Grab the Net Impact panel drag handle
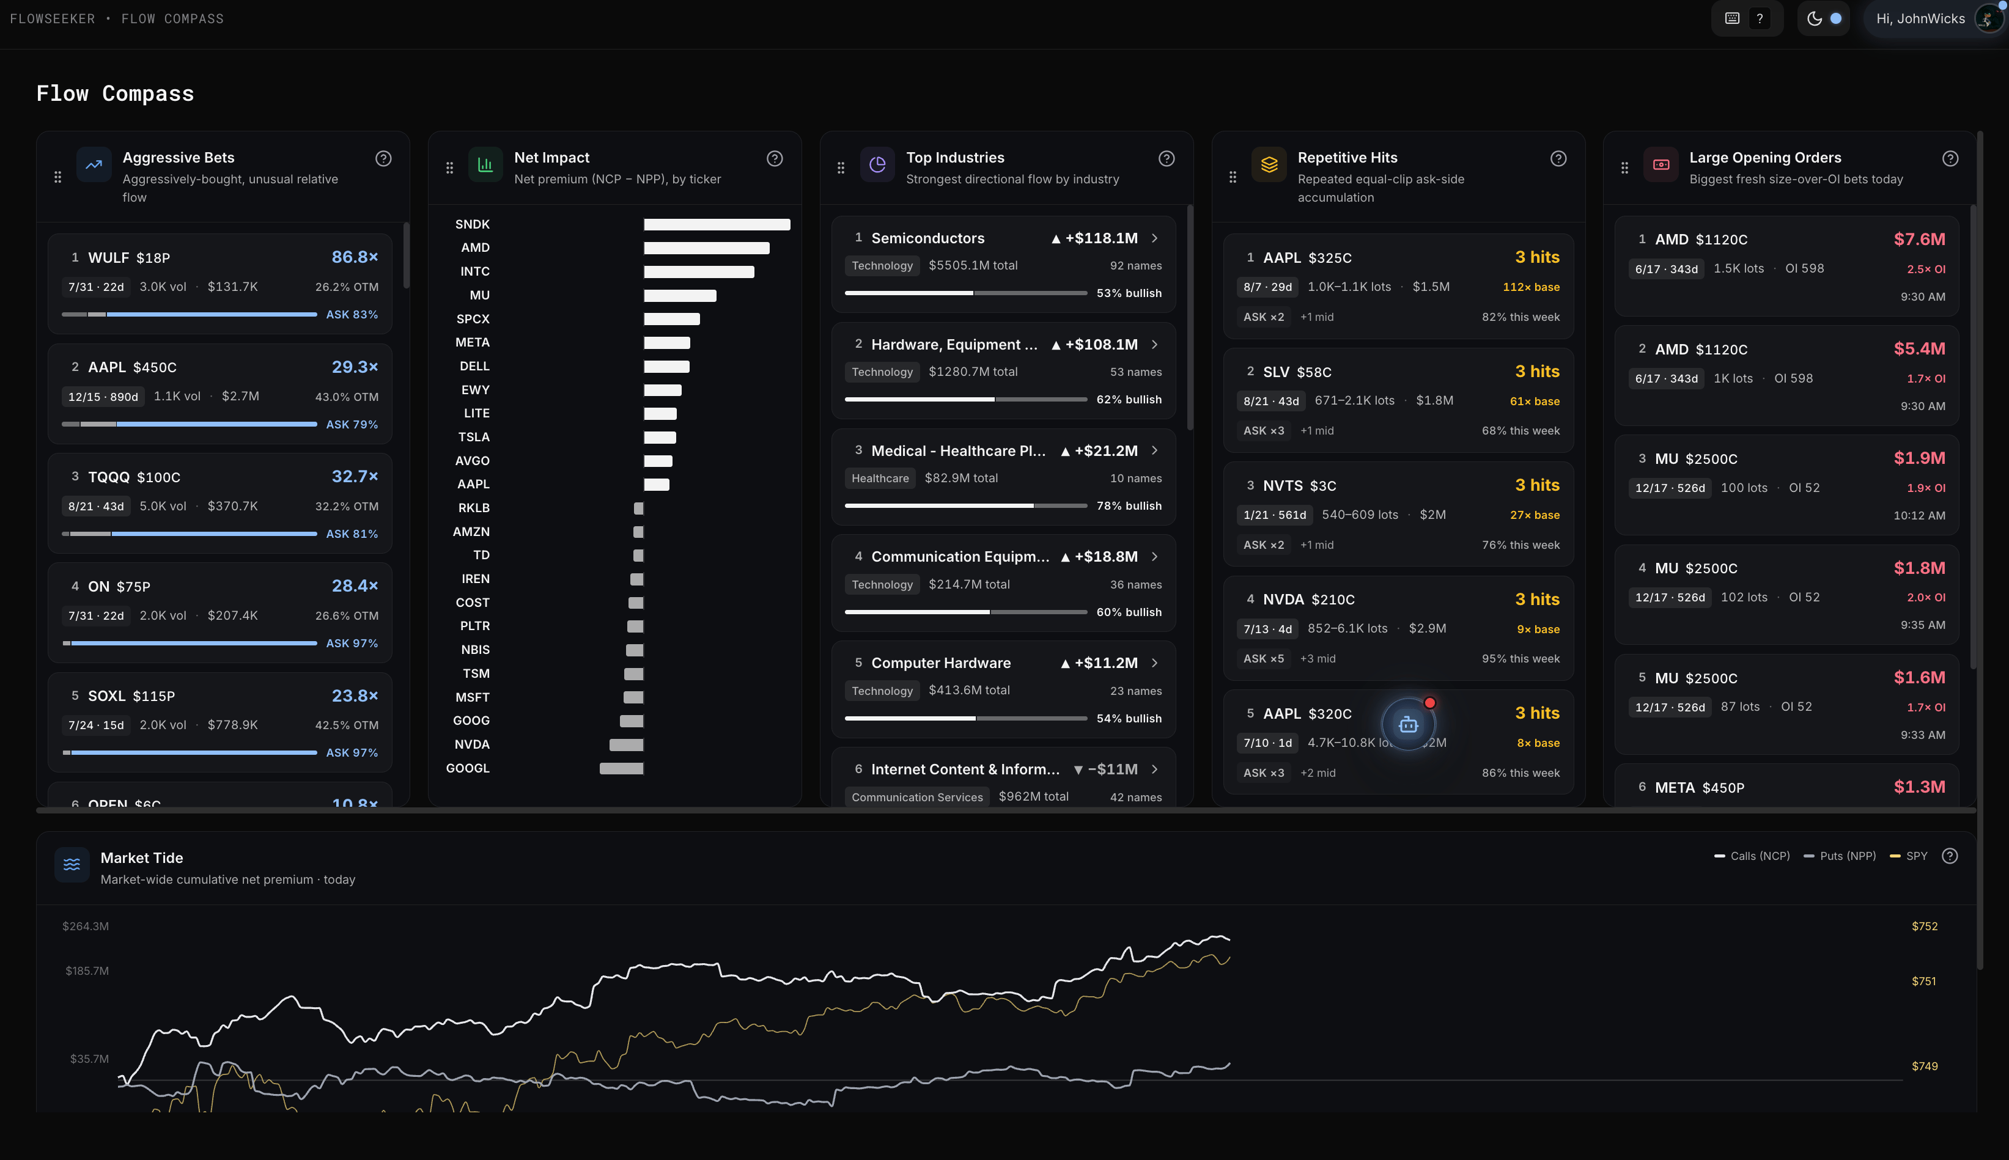Image resolution: width=2009 pixels, height=1160 pixels. 449,167
